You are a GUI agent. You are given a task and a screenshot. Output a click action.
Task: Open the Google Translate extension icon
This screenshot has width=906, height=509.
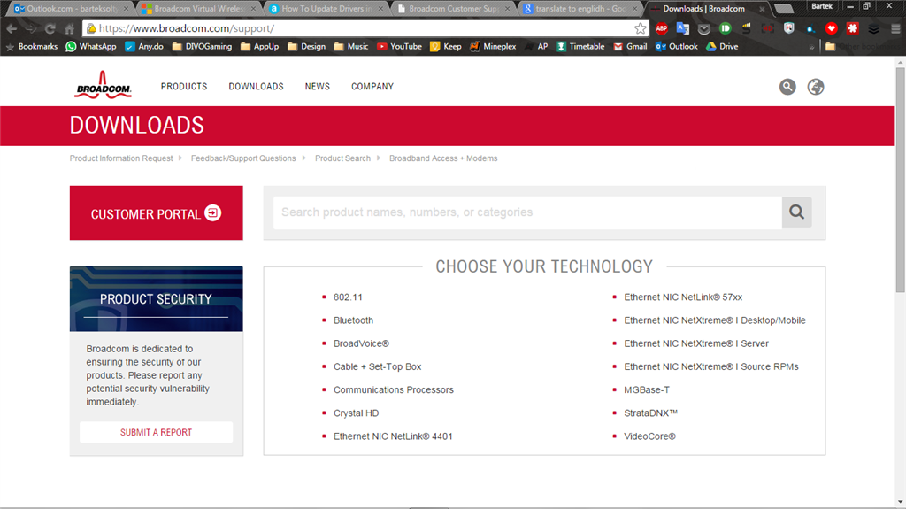pos(683,28)
